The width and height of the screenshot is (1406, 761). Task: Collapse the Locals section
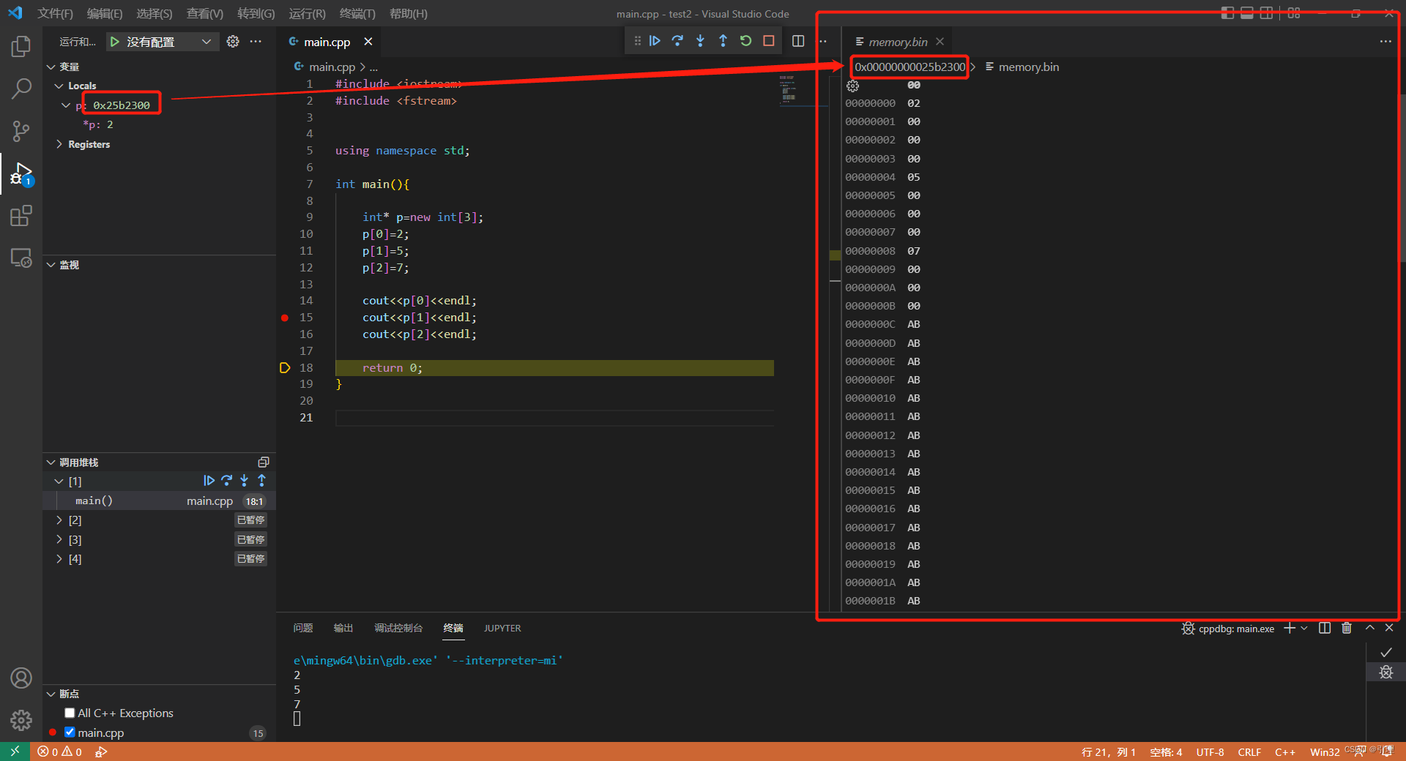(59, 86)
